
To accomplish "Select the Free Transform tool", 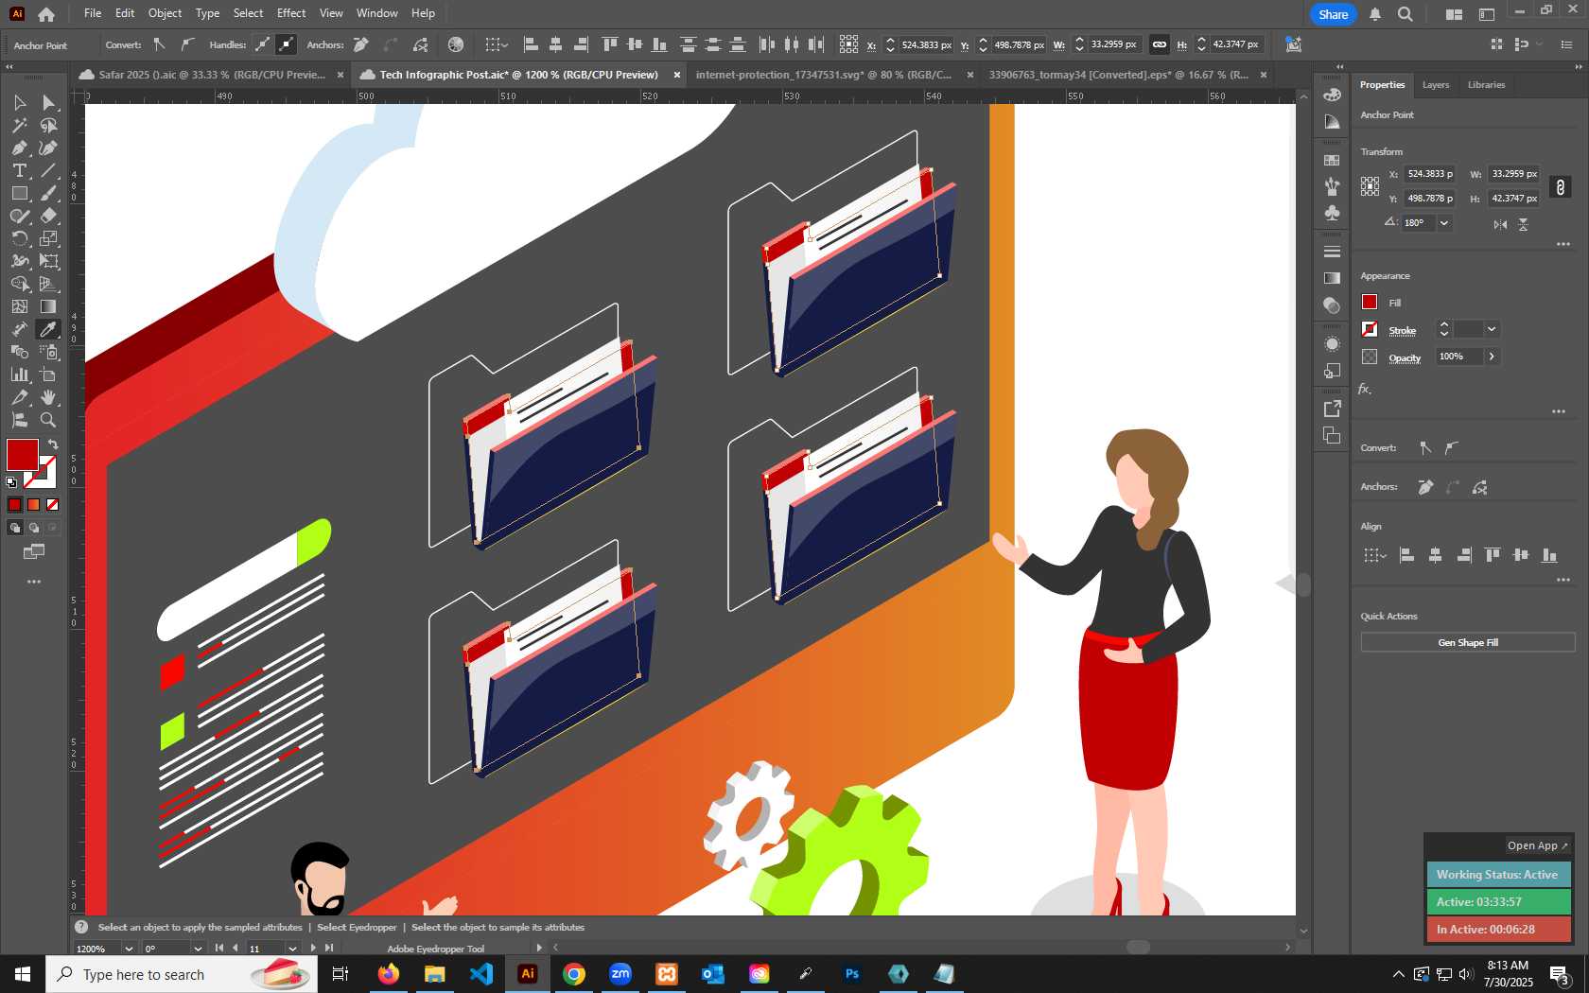I will [48, 261].
